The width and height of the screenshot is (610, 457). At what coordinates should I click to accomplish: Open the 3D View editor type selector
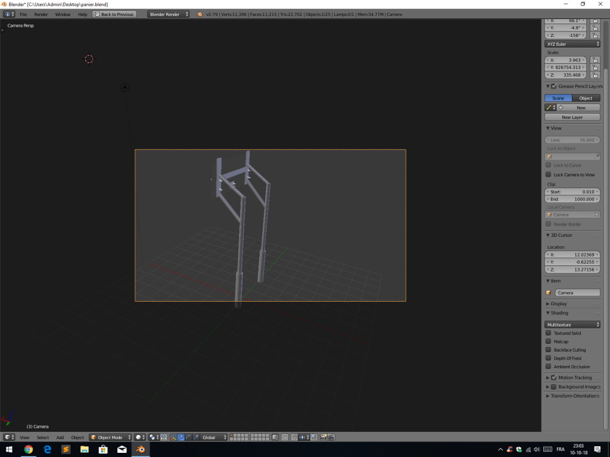coord(9,437)
